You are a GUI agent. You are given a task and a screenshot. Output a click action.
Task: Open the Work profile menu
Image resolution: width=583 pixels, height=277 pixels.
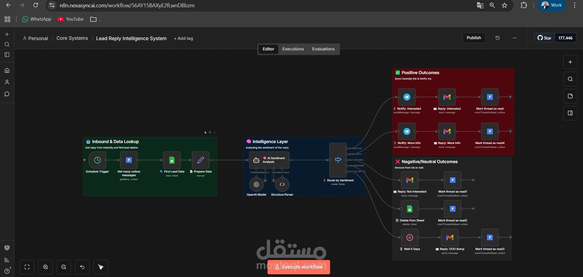pyautogui.click(x=552, y=5)
